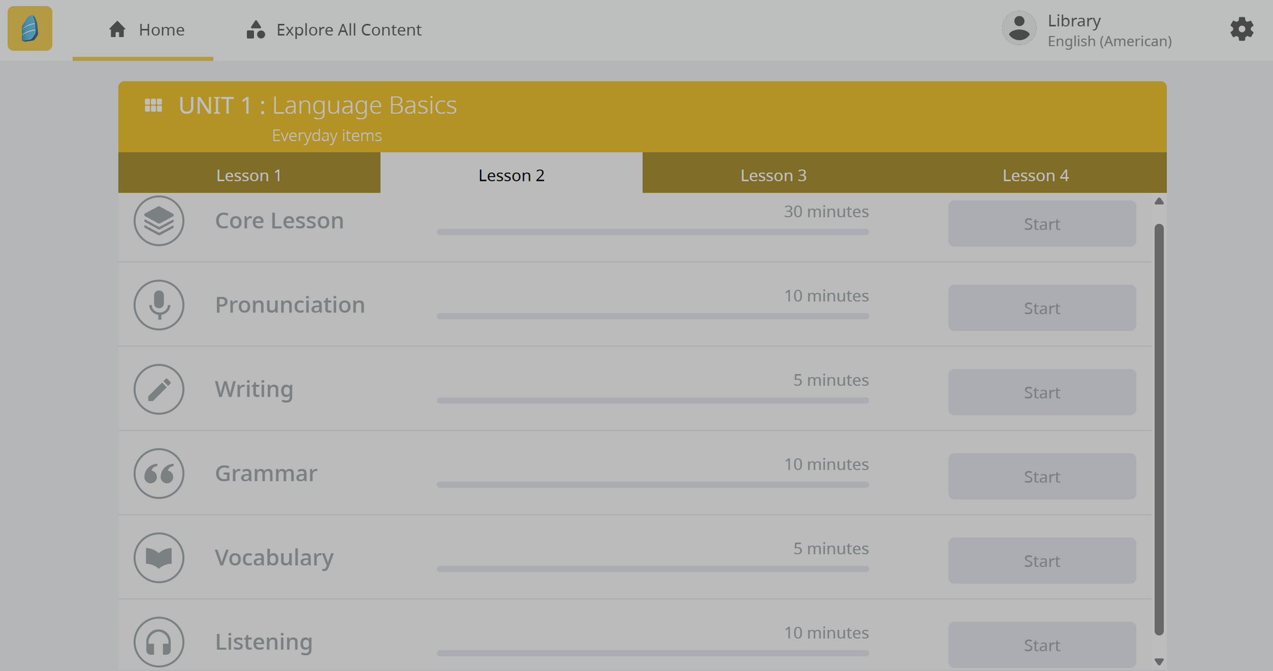Click the user profile avatar icon

pyautogui.click(x=1019, y=28)
